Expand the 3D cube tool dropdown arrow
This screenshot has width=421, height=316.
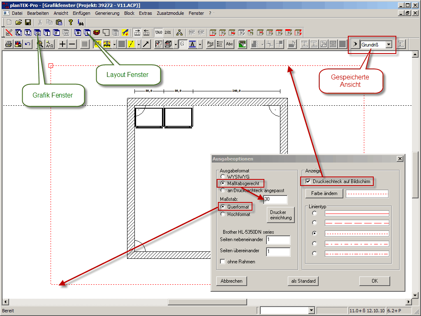[x=176, y=44]
